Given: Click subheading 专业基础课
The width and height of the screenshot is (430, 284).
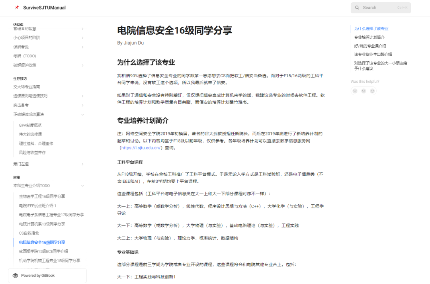Looking at the screenshot, I should pos(128,252).
